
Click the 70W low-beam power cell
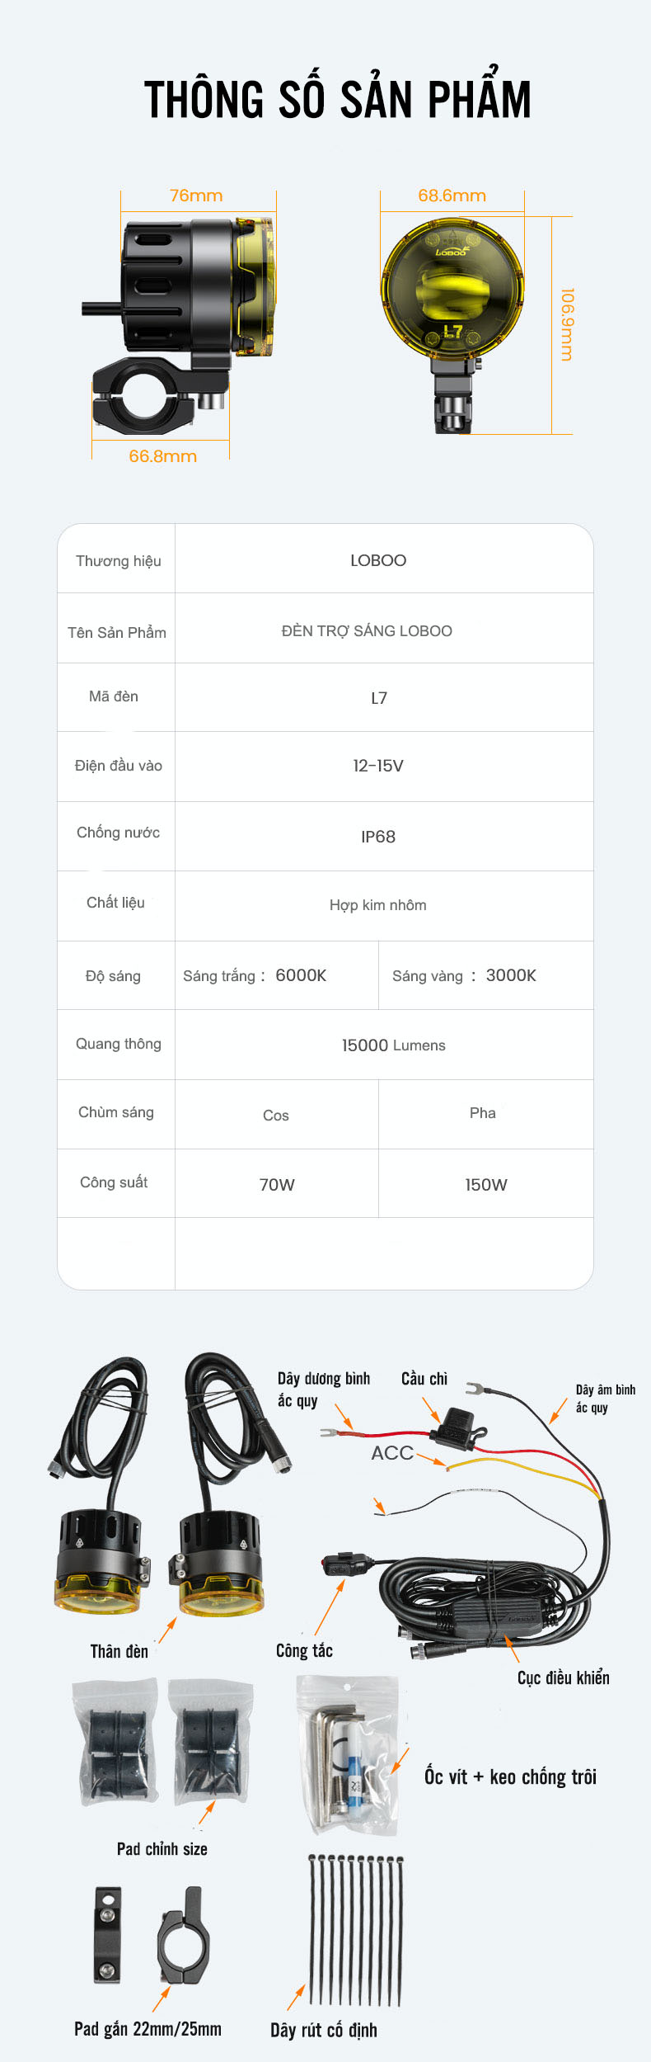click(277, 1185)
